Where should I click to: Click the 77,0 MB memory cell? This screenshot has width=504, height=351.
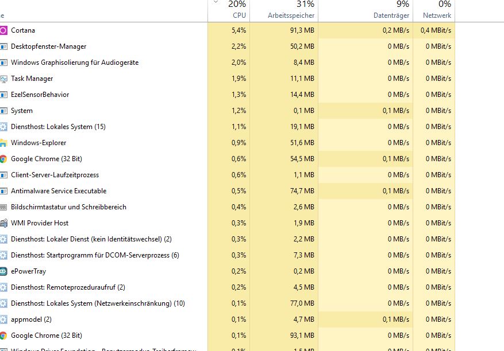(302, 303)
